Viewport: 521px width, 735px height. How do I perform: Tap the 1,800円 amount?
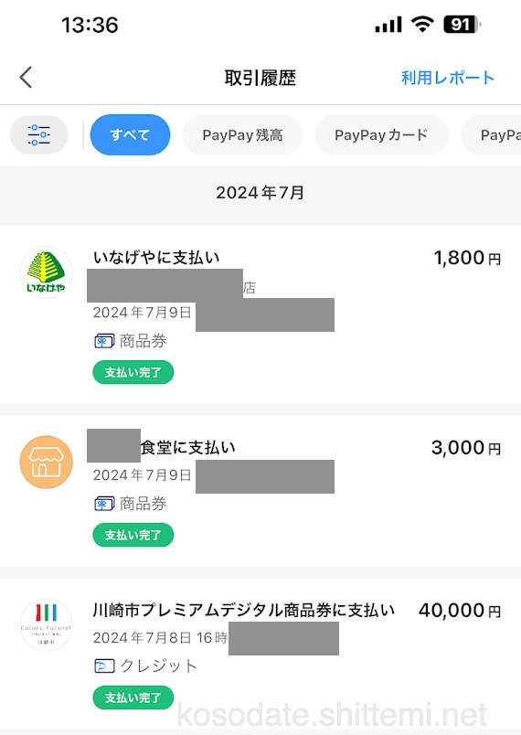pyautogui.click(x=467, y=258)
